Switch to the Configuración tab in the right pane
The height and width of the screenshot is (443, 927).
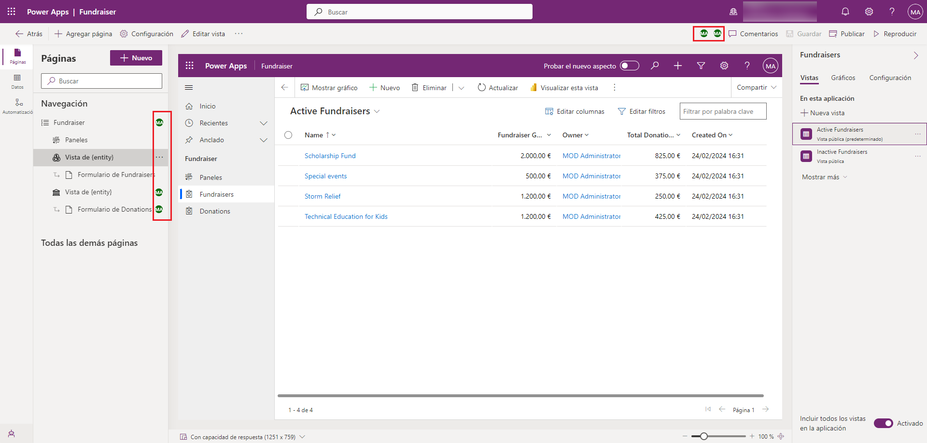pos(890,78)
